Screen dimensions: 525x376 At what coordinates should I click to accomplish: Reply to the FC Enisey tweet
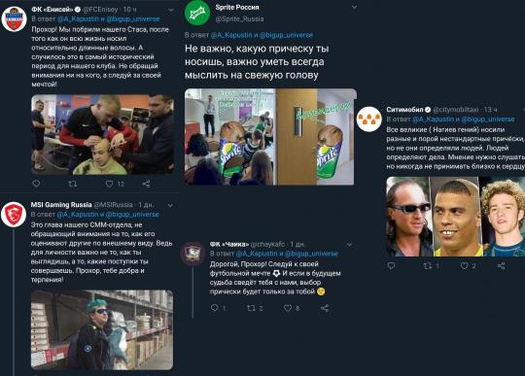[36, 184]
